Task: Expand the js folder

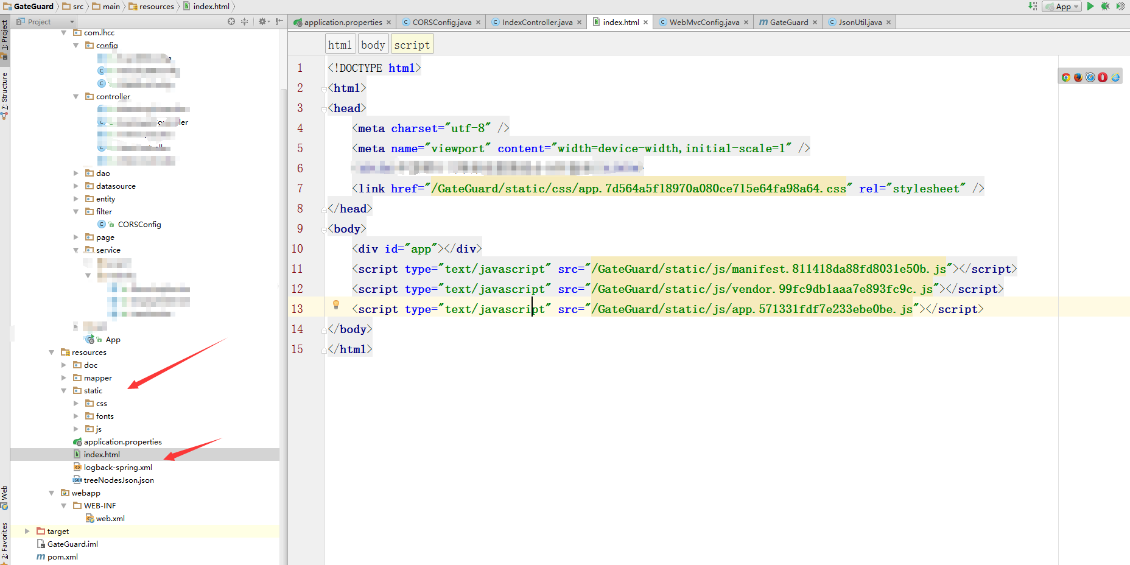Action: coord(75,429)
